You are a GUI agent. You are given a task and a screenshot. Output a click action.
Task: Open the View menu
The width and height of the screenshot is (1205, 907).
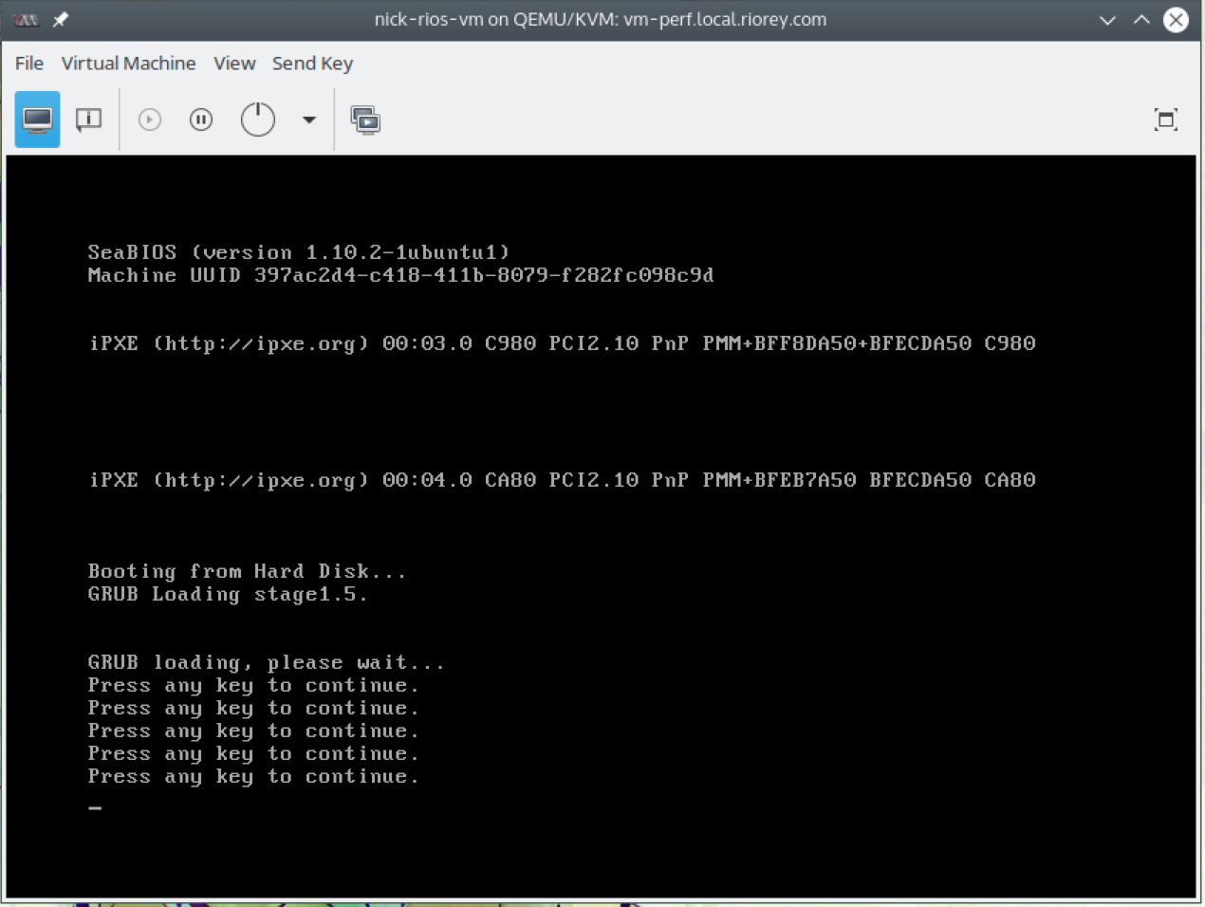[x=234, y=64]
